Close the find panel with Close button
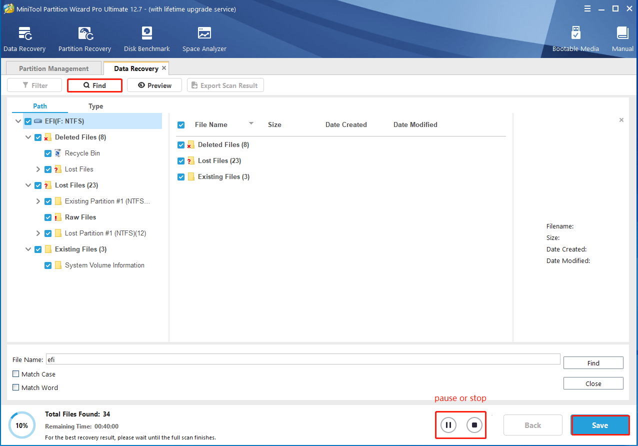638x446 pixels. 593,383
